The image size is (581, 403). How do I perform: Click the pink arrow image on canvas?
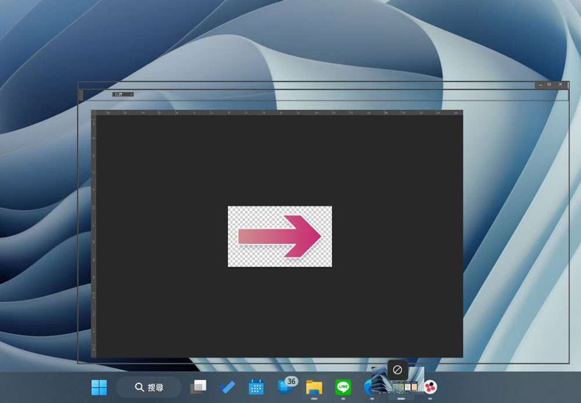(279, 236)
